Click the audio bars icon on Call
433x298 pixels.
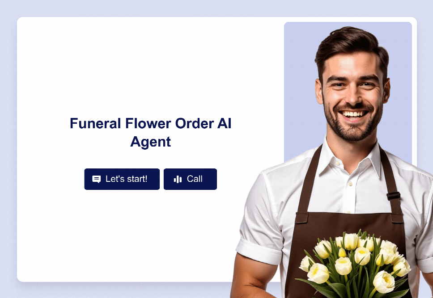(178, 179)
